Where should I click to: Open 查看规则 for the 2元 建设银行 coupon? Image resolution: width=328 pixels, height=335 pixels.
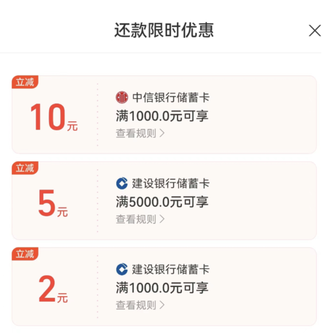pos(140,305)
